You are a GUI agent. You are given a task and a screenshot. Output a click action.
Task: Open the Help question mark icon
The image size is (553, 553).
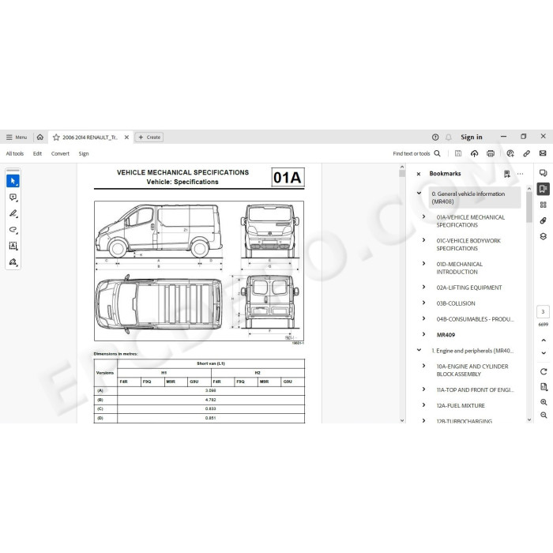(435, 137)
